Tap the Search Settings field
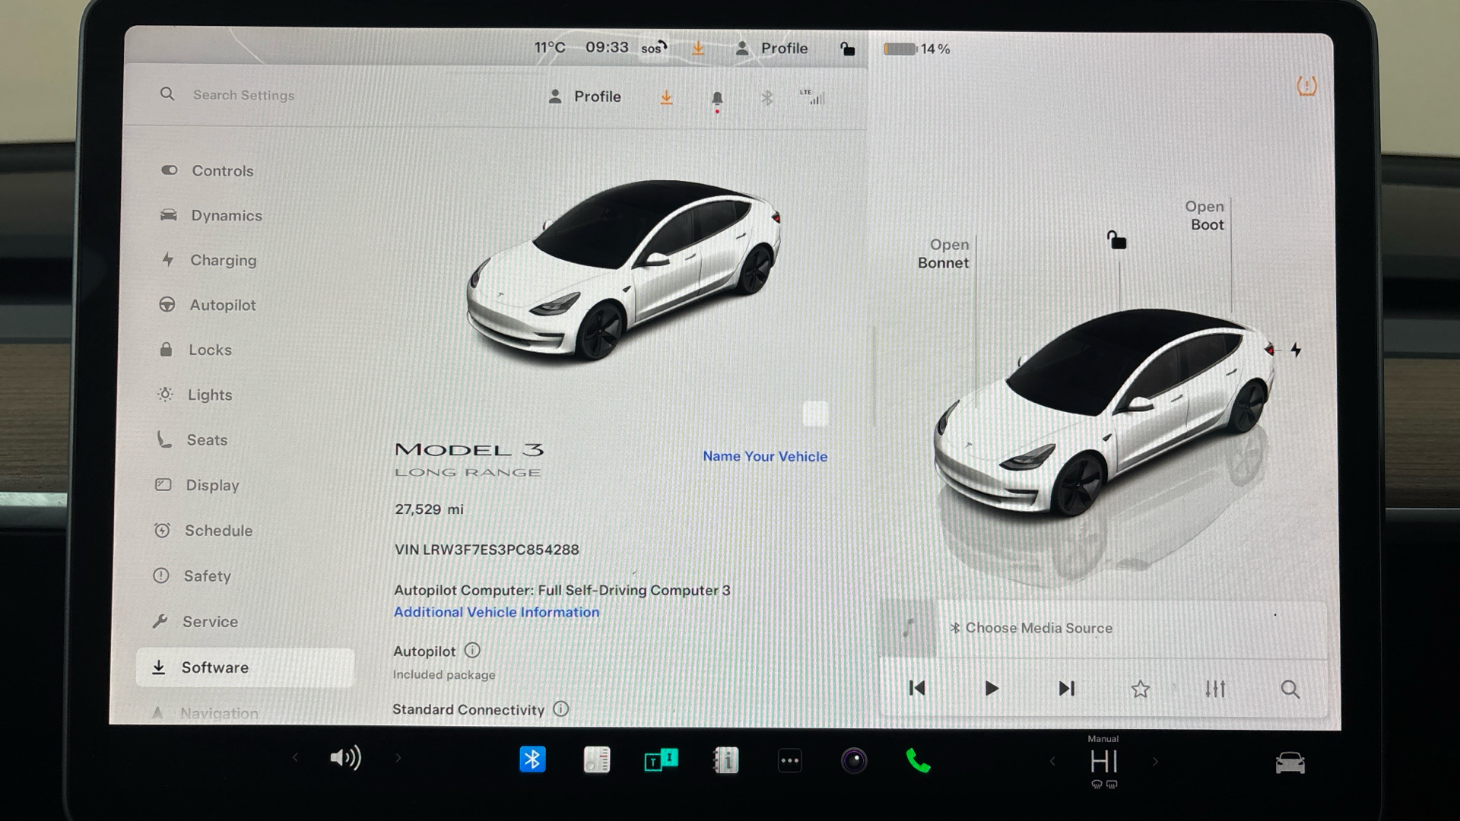Viewport: 1460px width, 821px height. point(243,95)
